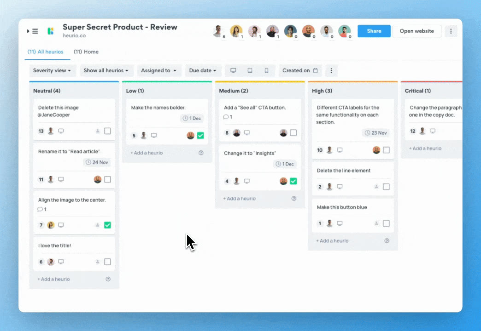Filter by tablet device icon in toolbar
The image size is (481, 331).
coord(250,70)
